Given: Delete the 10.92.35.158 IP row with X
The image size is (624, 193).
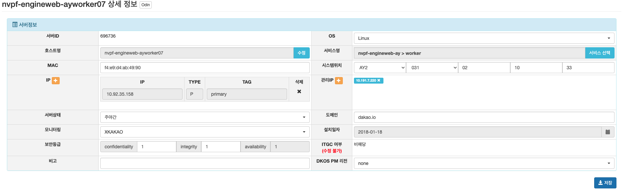Looking at the screenshot, I should (299, 91).
